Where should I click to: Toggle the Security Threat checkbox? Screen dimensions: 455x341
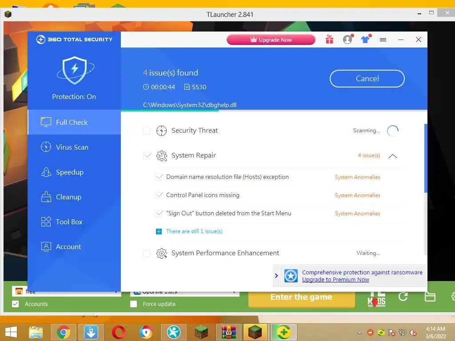[x=147, y=131]
